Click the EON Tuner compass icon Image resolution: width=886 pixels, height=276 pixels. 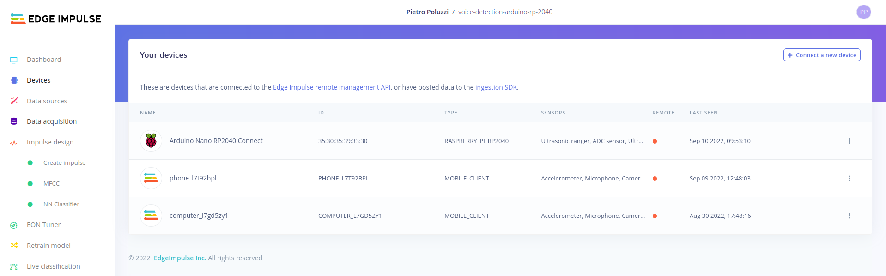pyautogui.click(x=14, y=225)
